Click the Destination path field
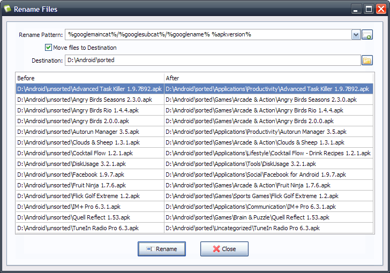Viewport: 390px width, 273px height. click(x=213, y=60)
